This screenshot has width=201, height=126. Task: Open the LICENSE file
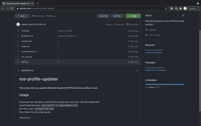pos(25,31)
